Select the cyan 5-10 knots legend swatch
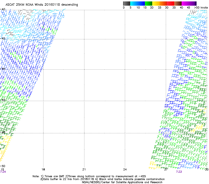Viewport: 209px width, 184px height. 134,3
